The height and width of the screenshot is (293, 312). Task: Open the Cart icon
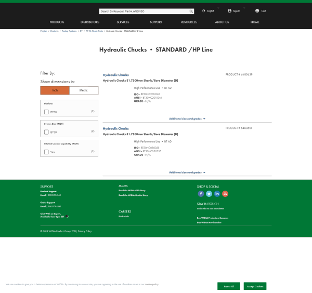click(257, 11)
